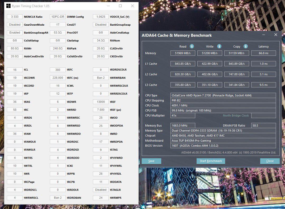This screenshot has height=209, width=285.
Task: Click the VDDCR_SoC voltage 1,0625 value
Action: pyautogui.click(x=101, y=17)
